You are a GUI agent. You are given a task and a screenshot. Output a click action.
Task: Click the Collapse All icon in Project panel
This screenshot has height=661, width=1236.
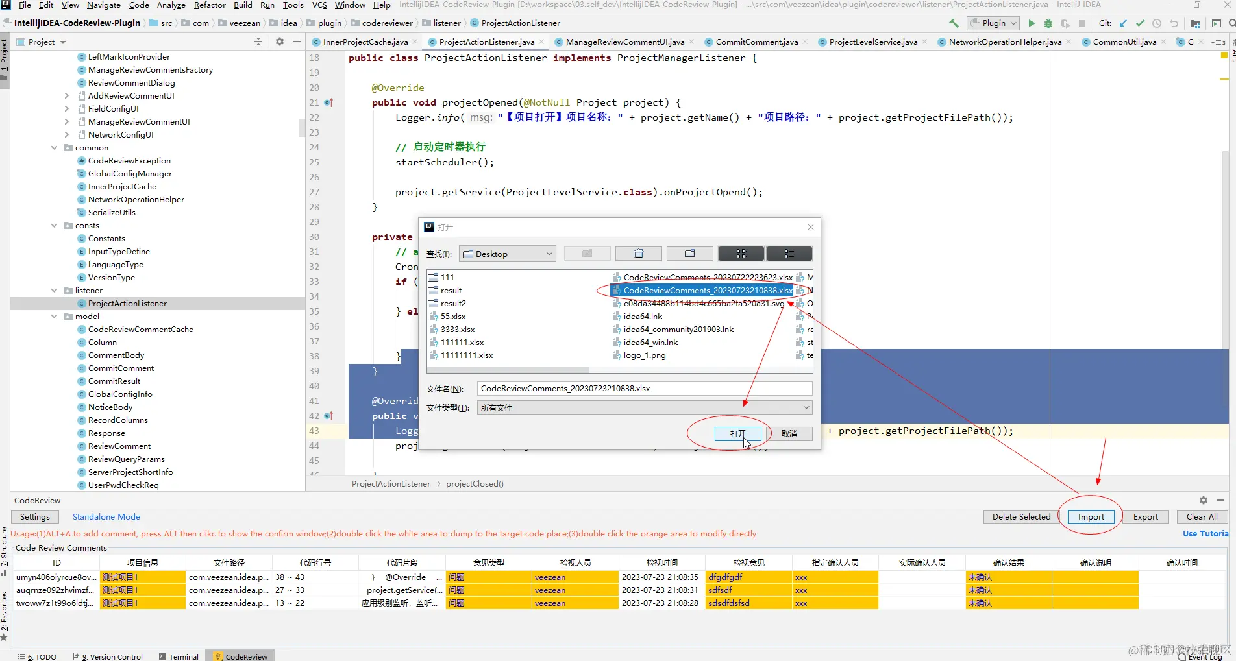pyautogui.click(x=258, y=42)
